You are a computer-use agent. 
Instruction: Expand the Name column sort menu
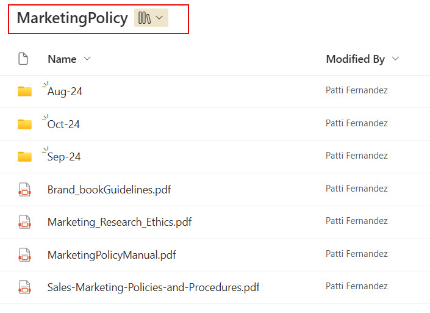tap(87, 59)
